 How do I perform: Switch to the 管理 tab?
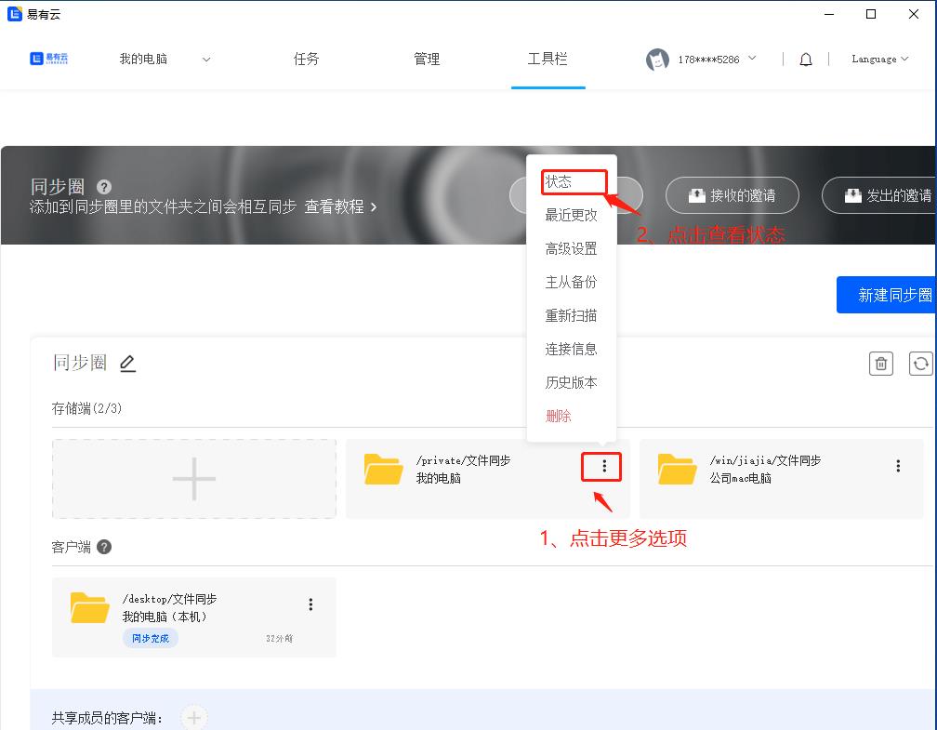click(x=427, y=59)
